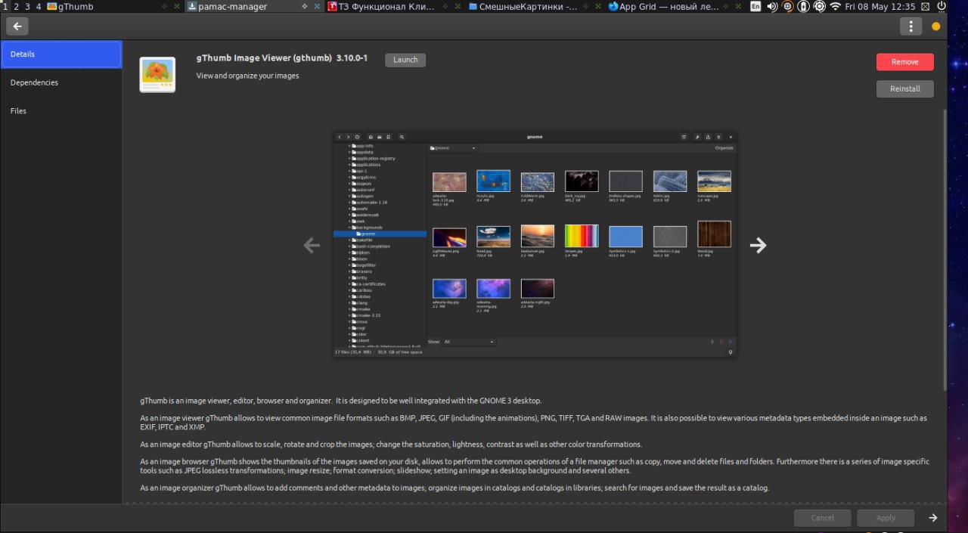The width and height of the screenshot is (968, 533).
Task: Click paragraph starting 'gThumb is an image viewer'
Action: click(x=341, y=401)
